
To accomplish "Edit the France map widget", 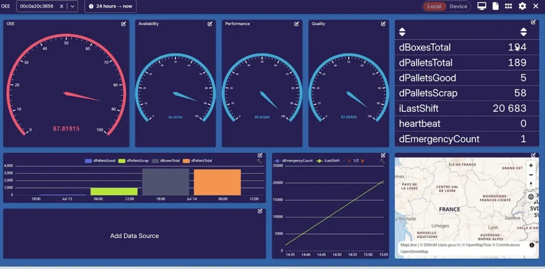I will [x=533, y=155].
